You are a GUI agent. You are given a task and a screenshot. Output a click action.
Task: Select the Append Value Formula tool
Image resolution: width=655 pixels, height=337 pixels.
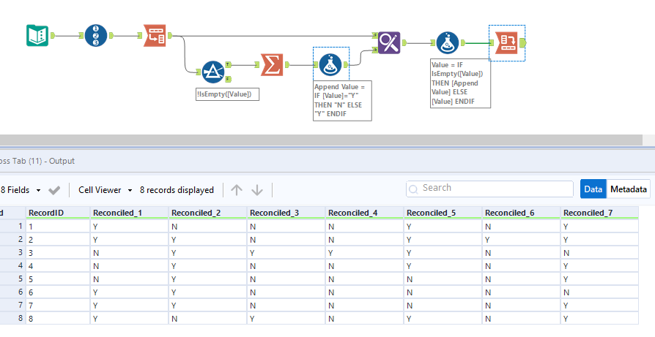[330, 65]
